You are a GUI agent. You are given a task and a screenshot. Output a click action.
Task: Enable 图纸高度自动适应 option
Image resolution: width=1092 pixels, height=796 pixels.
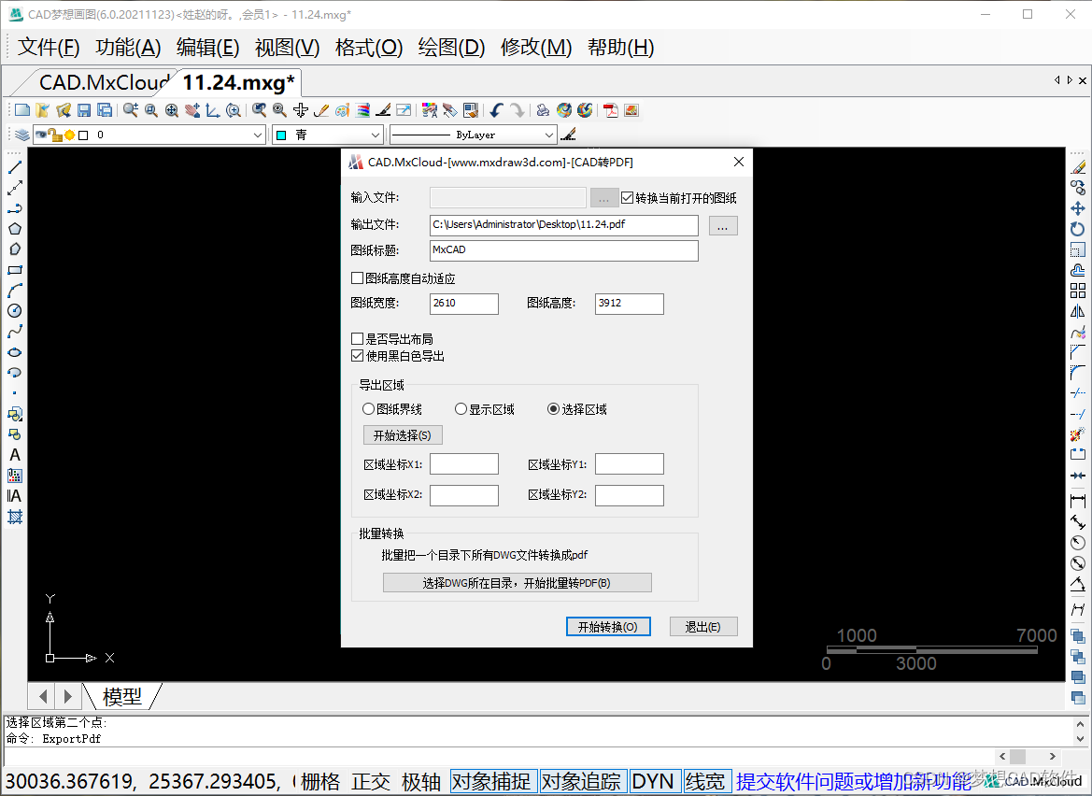[x=357, y=278]
